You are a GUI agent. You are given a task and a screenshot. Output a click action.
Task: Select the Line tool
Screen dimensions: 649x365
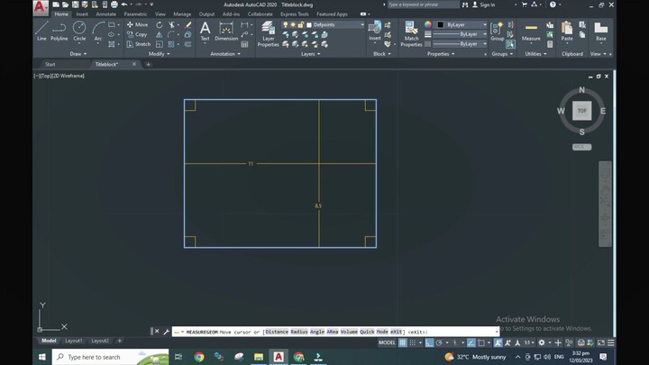pos(41,32)
